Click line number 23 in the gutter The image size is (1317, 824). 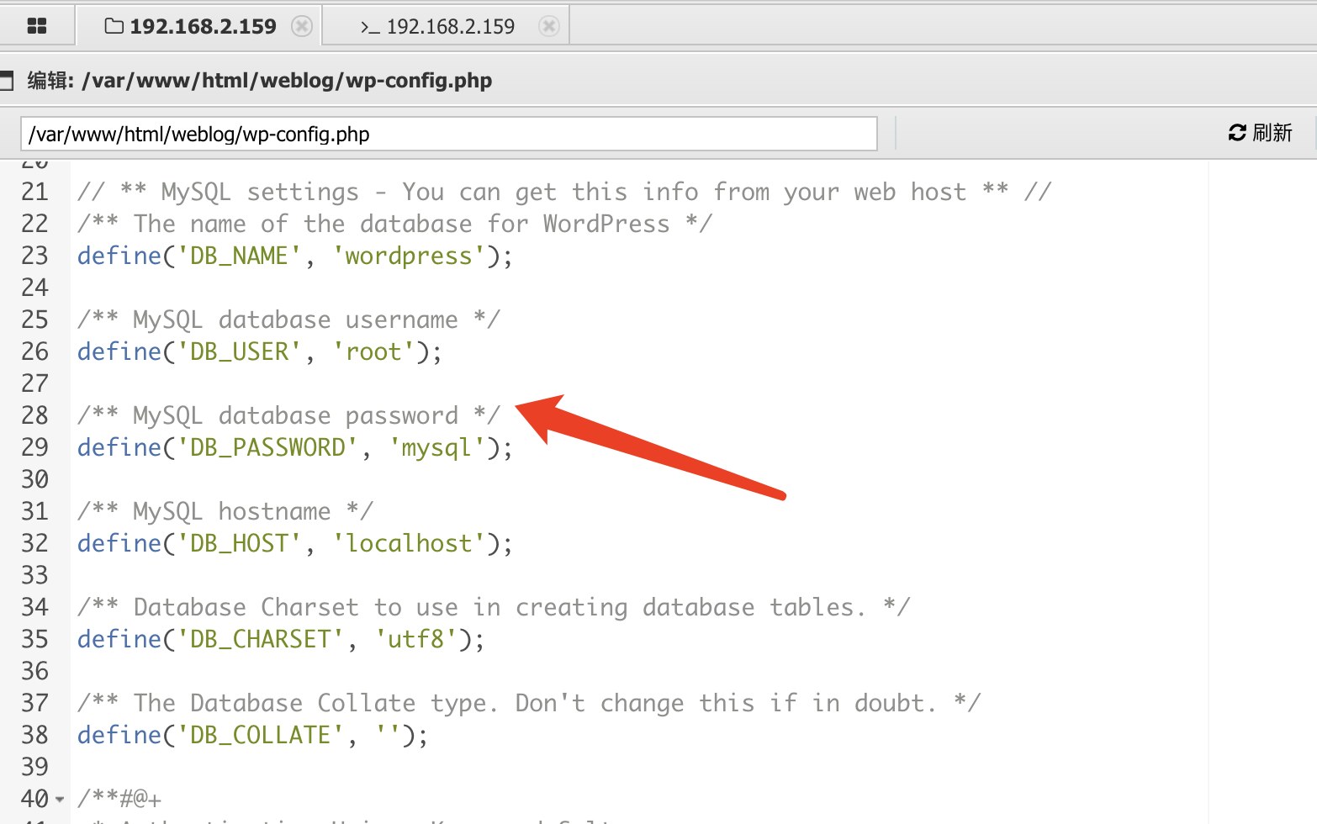tap(34, 256)
